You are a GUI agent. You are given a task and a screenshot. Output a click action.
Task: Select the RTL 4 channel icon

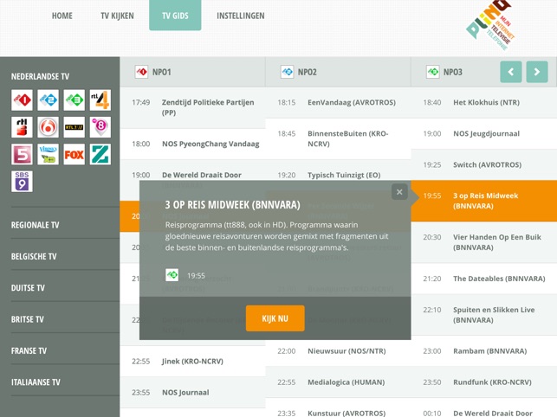click(x=100, y=100)
